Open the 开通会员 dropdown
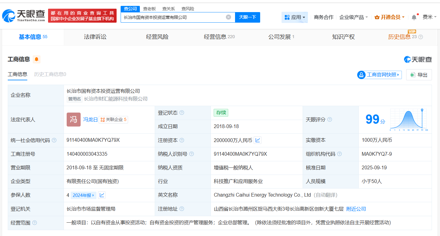The height and width of the screenshot is (236, 440). point(389,17)
